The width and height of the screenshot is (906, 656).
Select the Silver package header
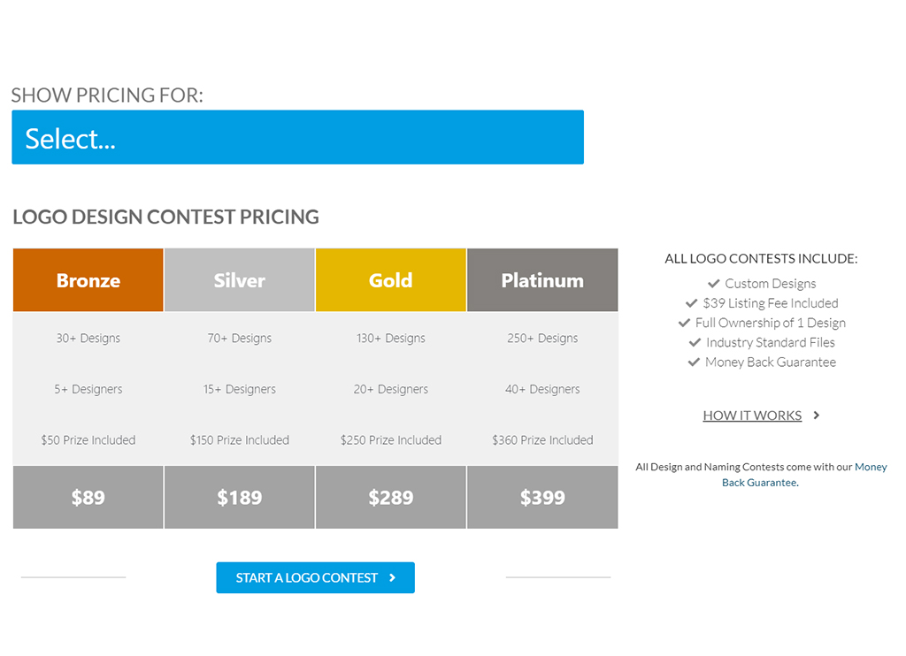pyautogui.click(x=240, y=280)
